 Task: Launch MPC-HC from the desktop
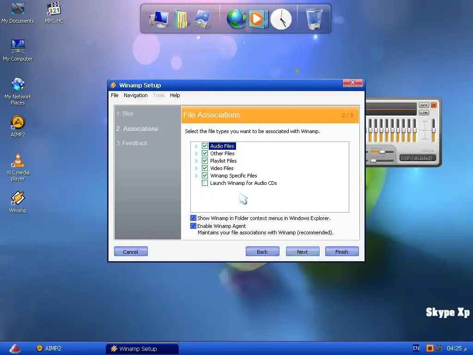pyautogui.click(x=54, y=12)
